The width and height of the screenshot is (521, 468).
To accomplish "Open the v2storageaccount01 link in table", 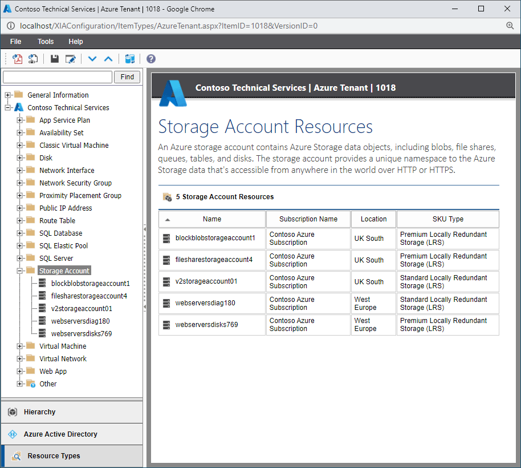I will click(206, 281).
